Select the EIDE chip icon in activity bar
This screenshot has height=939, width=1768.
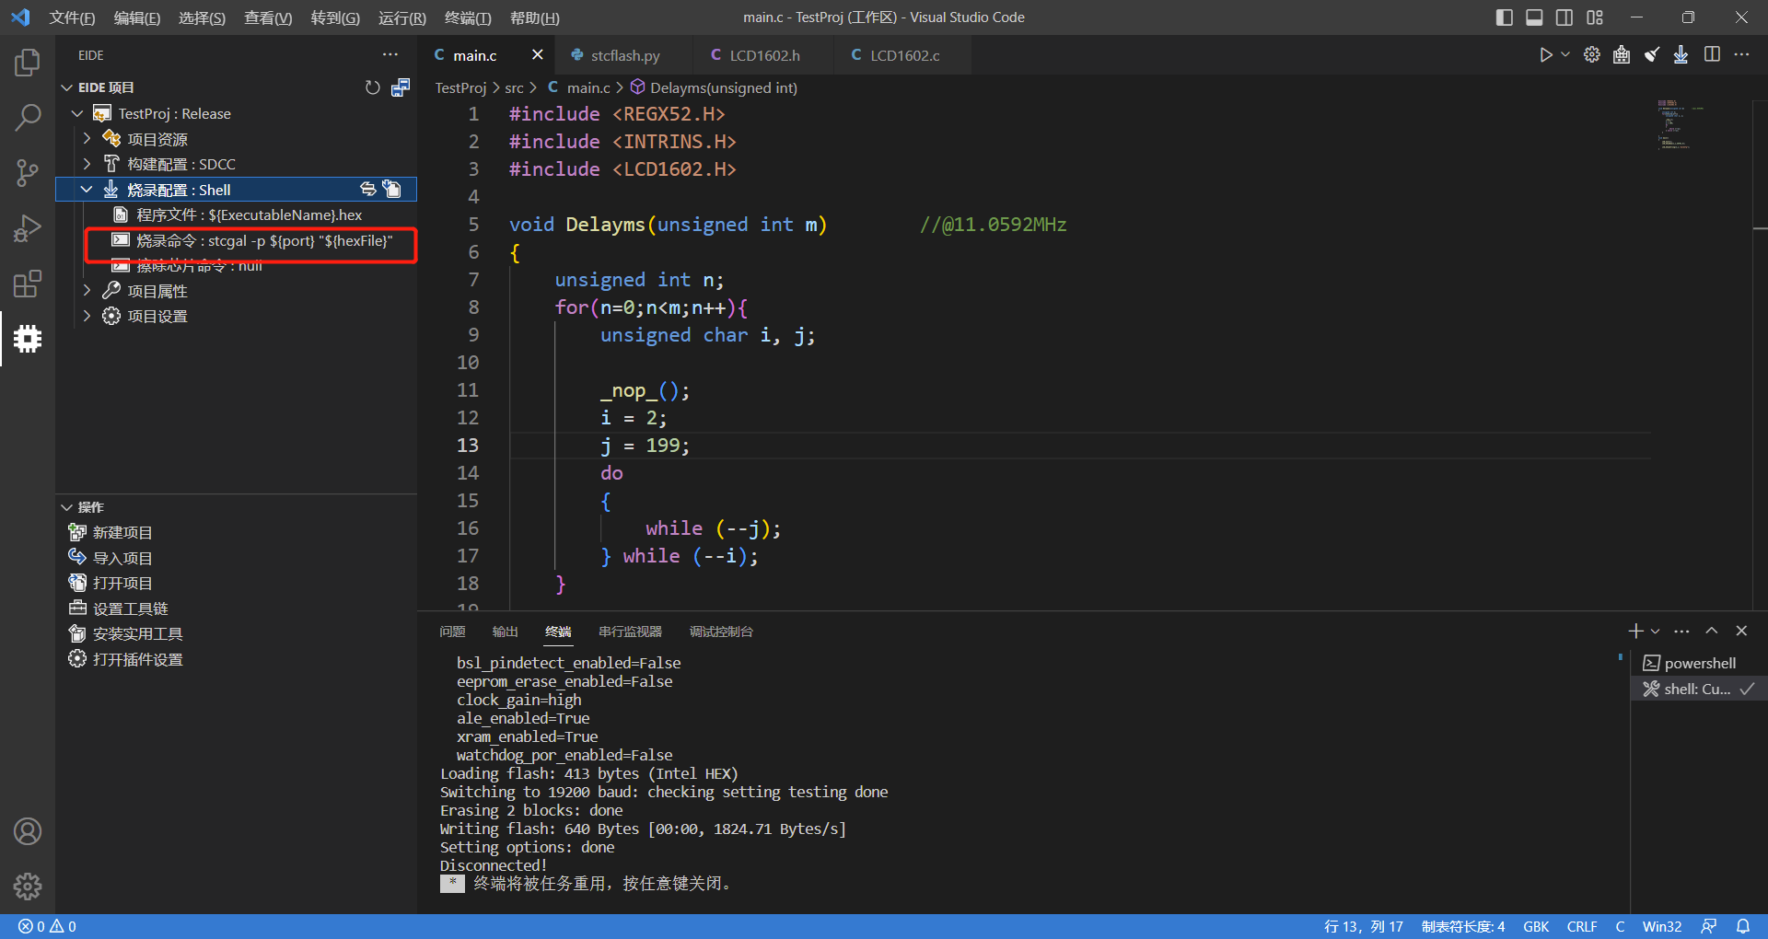coord(28,339)
